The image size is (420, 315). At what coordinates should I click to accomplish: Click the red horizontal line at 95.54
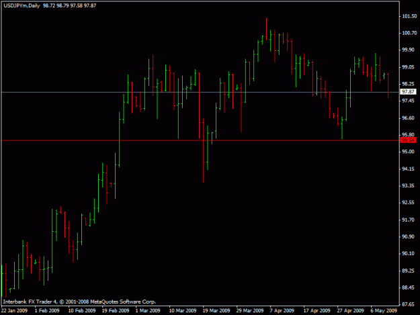[x=200, y=140]
